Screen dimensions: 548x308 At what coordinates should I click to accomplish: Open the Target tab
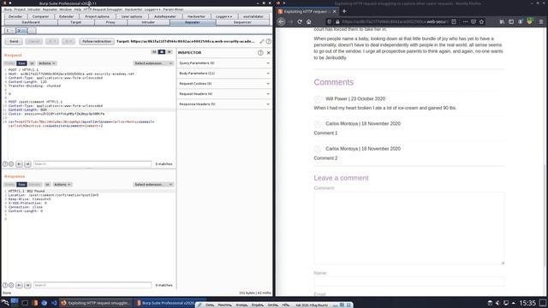point(75,22)
